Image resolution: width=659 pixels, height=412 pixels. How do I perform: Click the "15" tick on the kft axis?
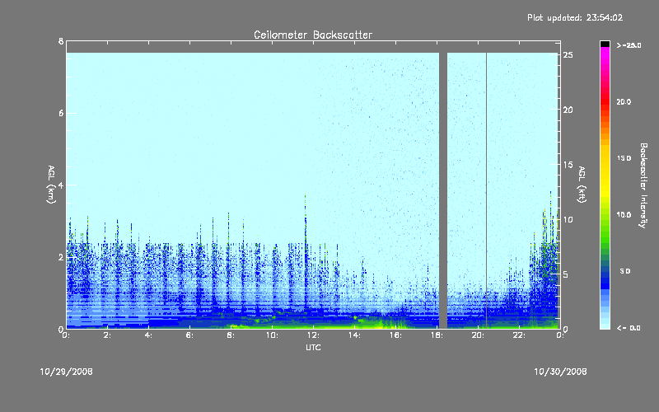pyautogui.click(x=568, y=165)
